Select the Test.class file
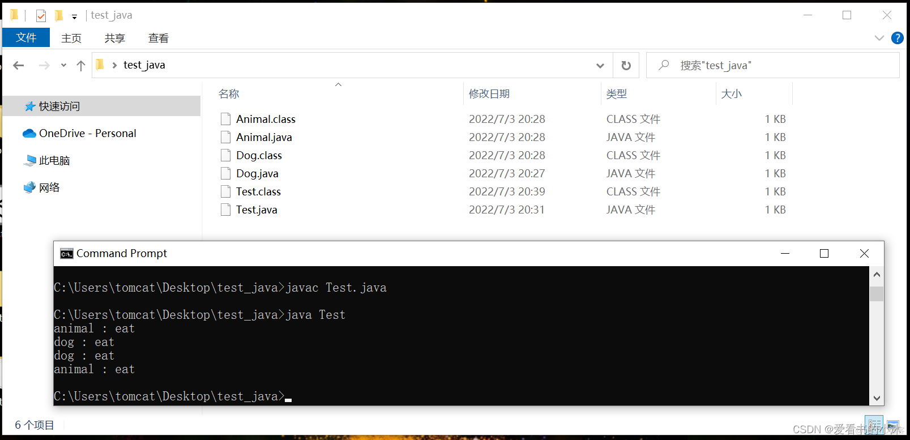 coord(258,192)
